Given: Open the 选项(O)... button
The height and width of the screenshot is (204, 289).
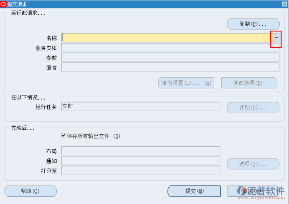Looking at the screenshot, I should click(x=253, y=164).
